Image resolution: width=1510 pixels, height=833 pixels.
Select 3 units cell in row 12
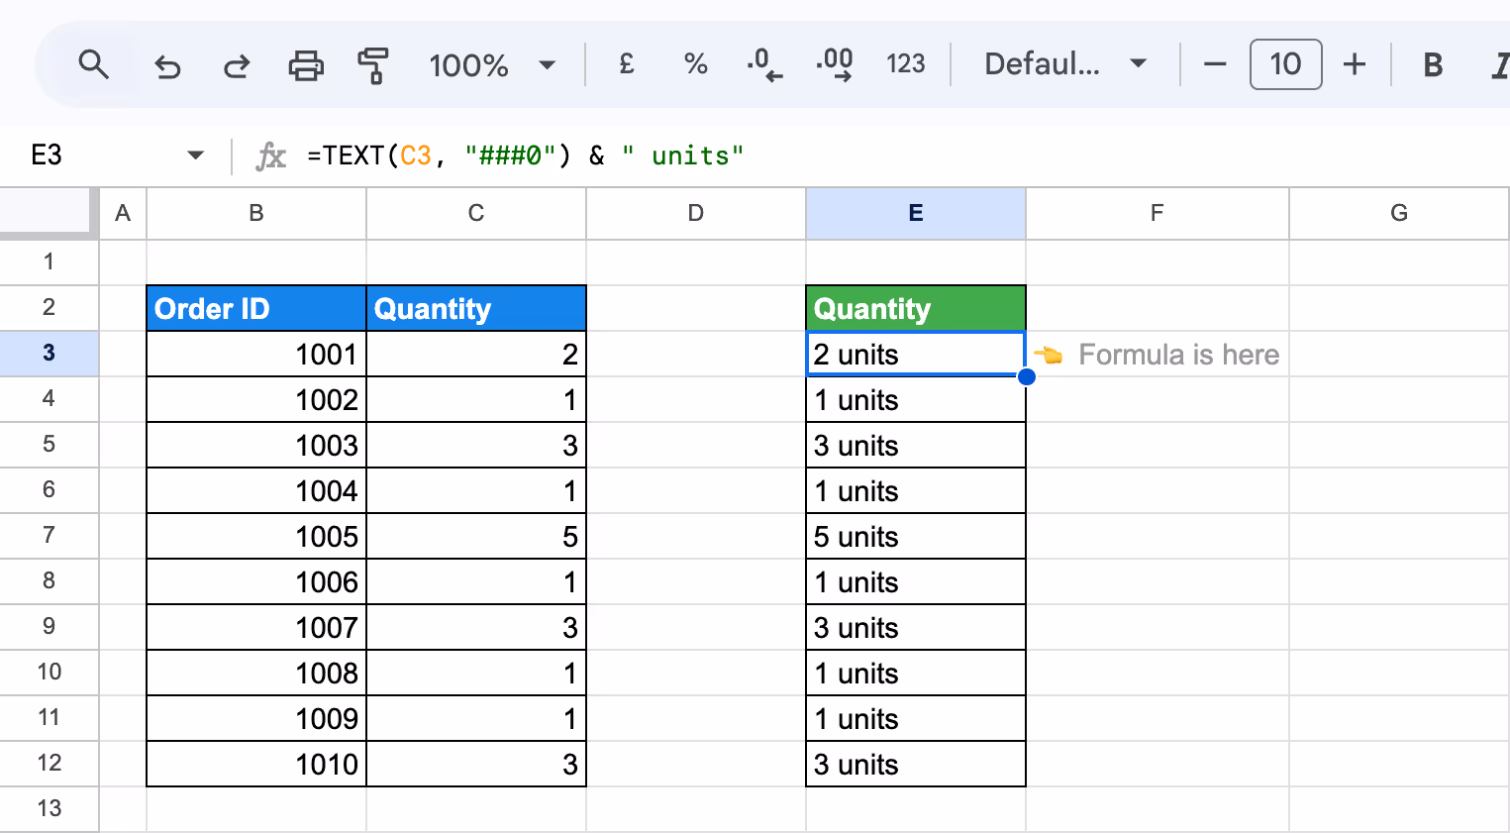pos(916,764)
